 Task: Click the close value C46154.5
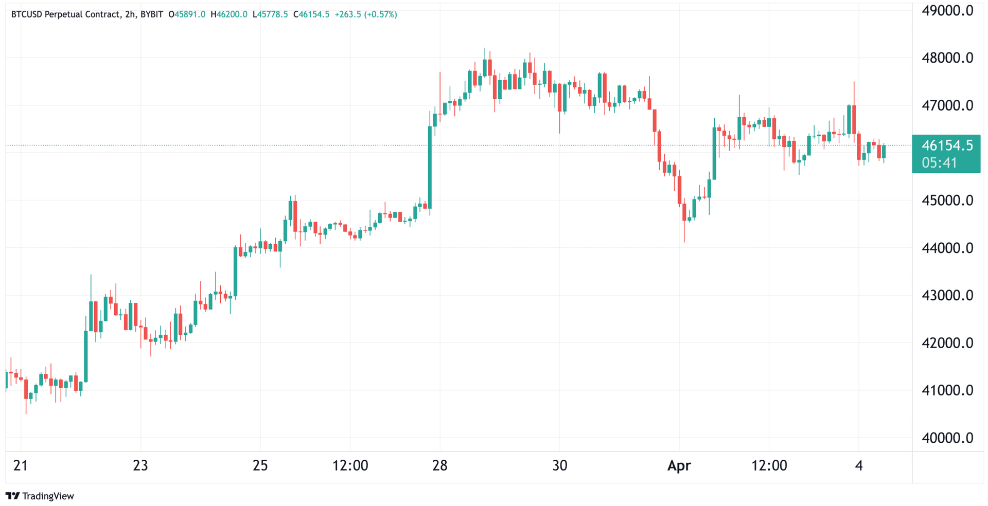311,14
